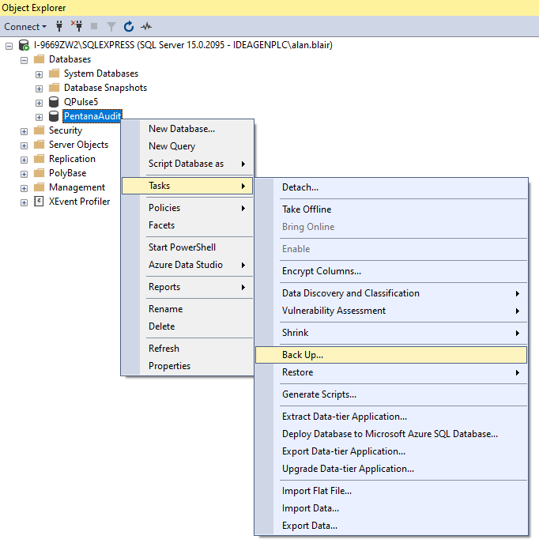The height and width of the screenshot is (547, 539).
Task: Open Vulnerability Assessment submenu
Action: click(x=391, y=311)
